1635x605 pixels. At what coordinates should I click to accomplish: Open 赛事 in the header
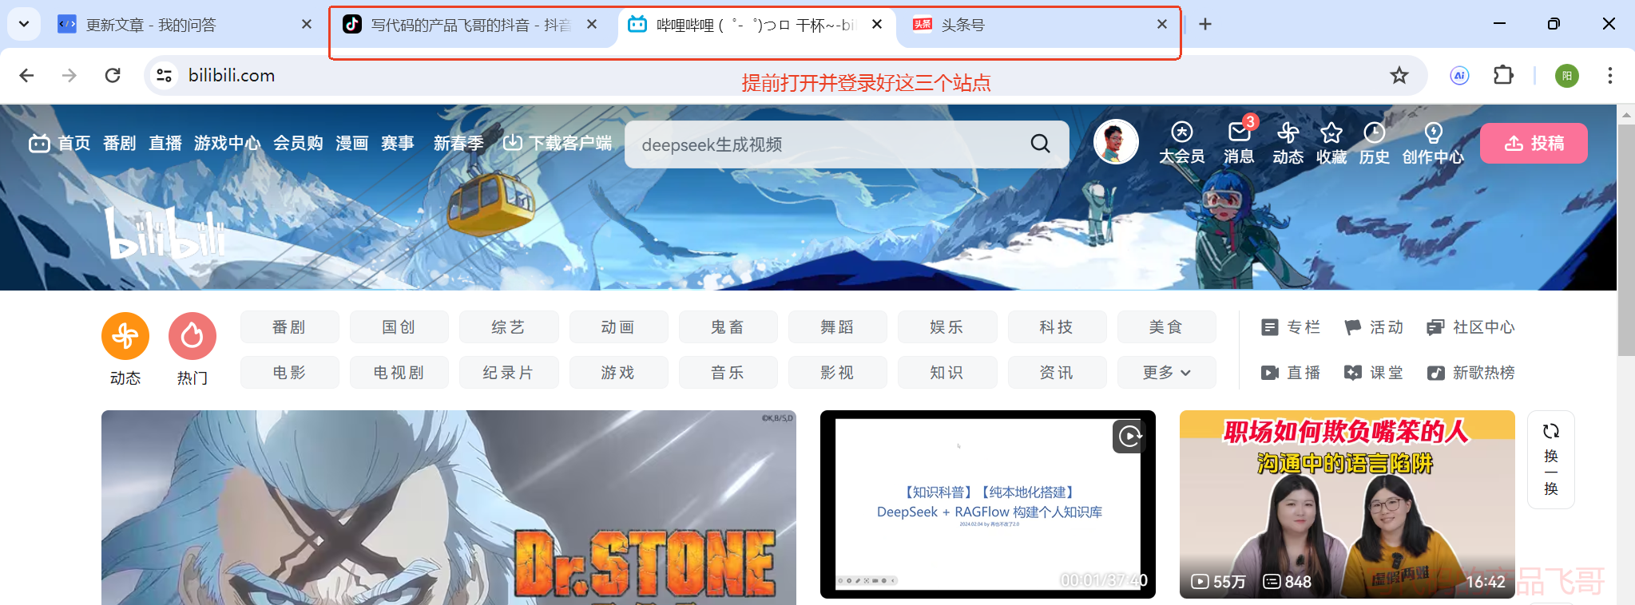(x=398, y=143)
